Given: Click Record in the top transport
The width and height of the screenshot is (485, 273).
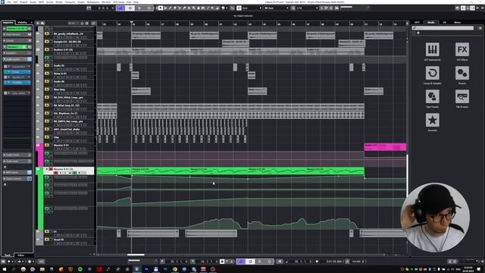Looking at the screenshot, I should 149,8.
